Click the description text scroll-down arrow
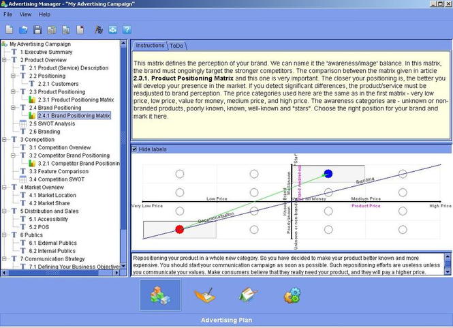Screen dimensions: 453x328 click(x=448, y=271)
